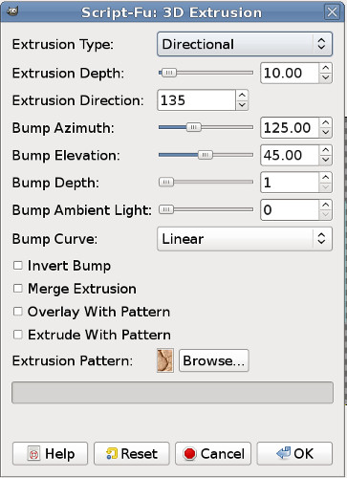Decrease Bump Elevation with down arrow
Image resolution: width=347 pixels, height=478 pixels.
click(325, 160)
